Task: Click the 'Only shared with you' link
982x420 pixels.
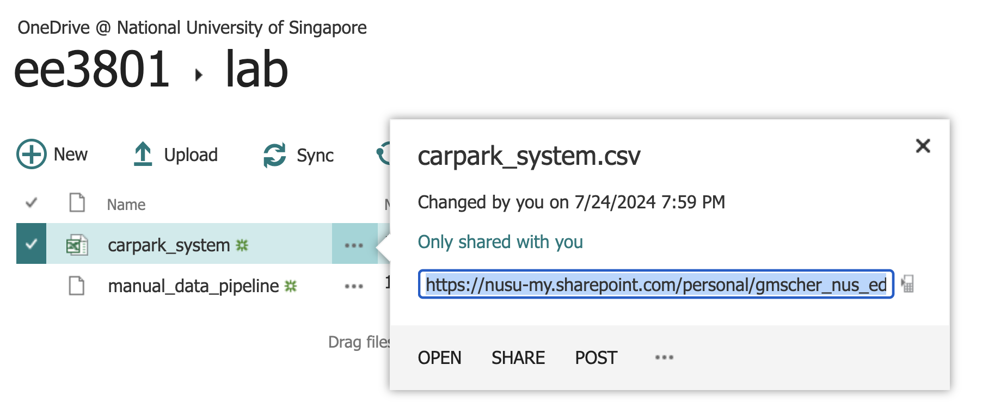Action: click(x=500, y=242)
